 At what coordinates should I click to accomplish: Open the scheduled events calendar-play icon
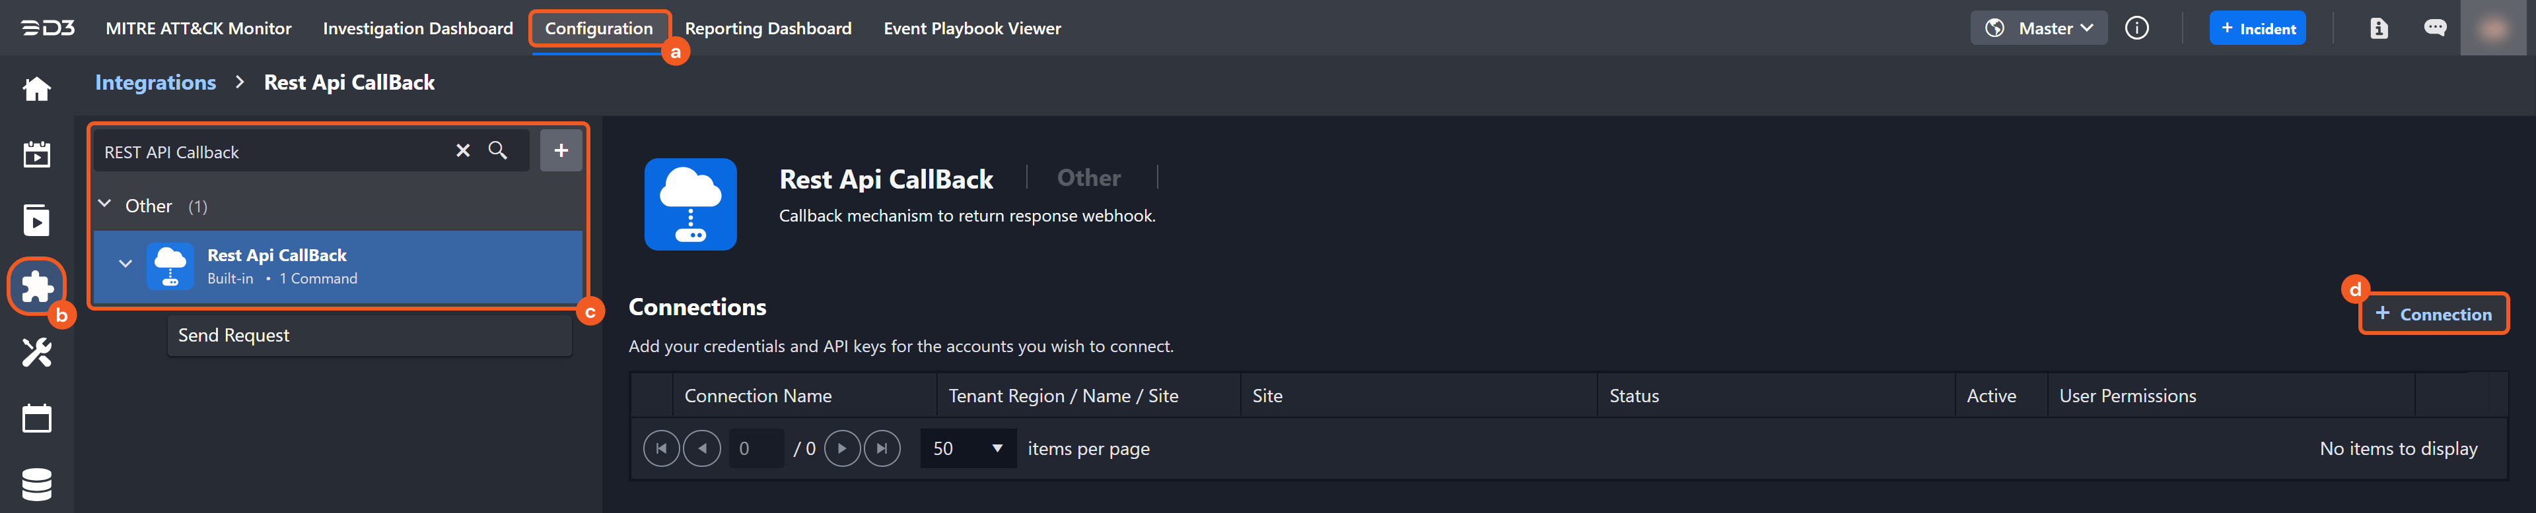point(36,154)
